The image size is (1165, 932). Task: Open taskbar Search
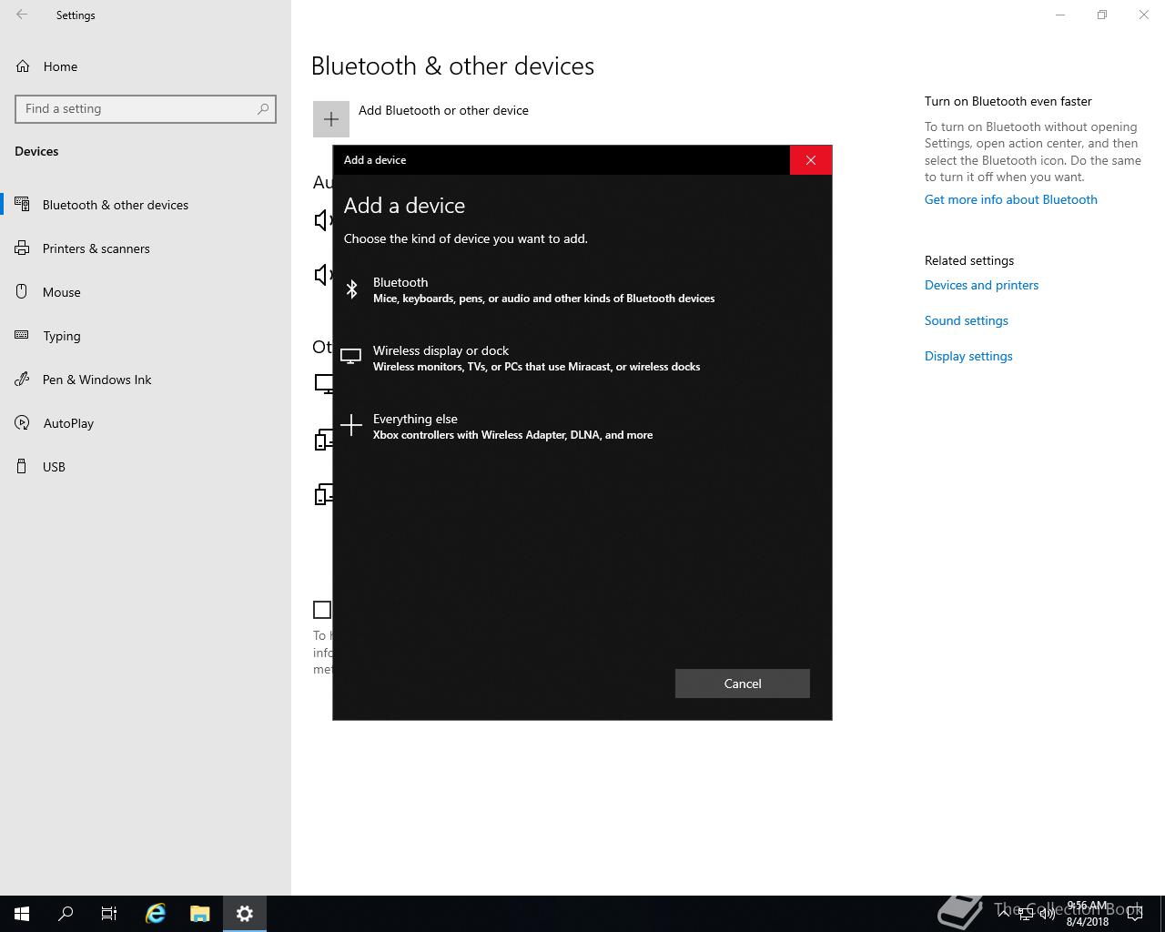(66, 914)
